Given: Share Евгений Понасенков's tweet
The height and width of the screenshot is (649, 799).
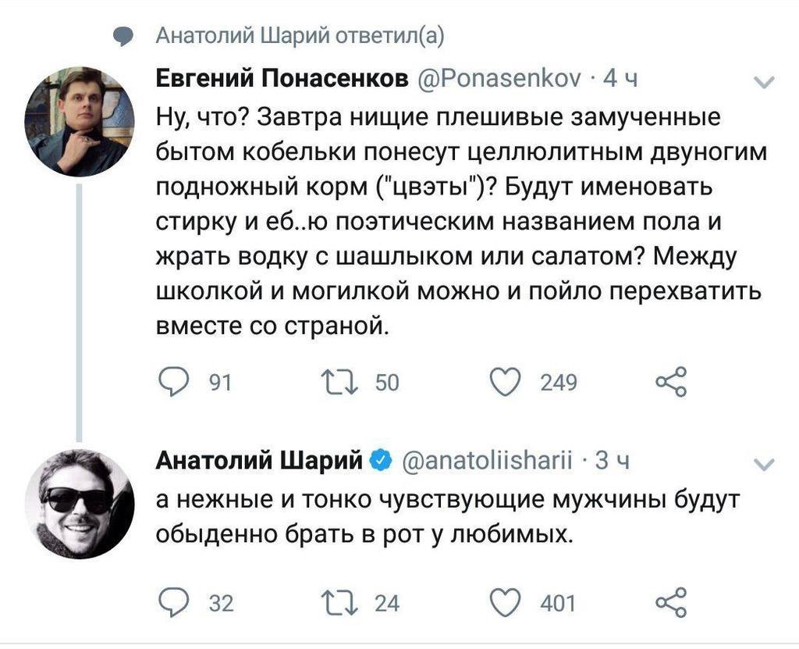Looking at the screenshot, I should [670, 382].
